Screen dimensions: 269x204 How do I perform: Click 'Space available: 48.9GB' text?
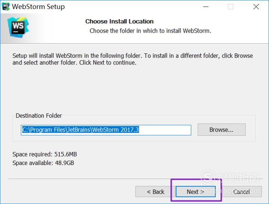pos(43,163)
